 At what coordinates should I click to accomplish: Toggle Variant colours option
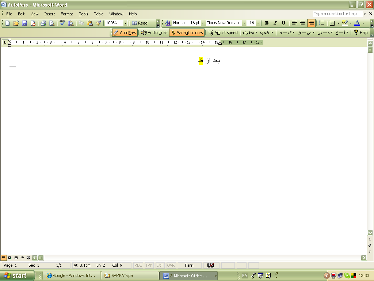187,33
